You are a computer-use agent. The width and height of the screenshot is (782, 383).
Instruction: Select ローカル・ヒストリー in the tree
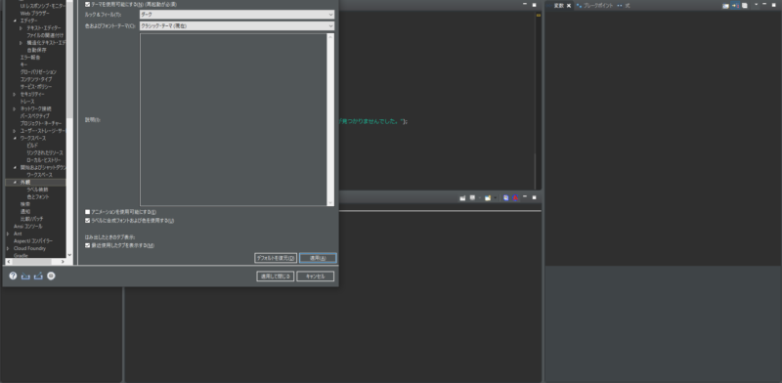click(x=44, y=160)
